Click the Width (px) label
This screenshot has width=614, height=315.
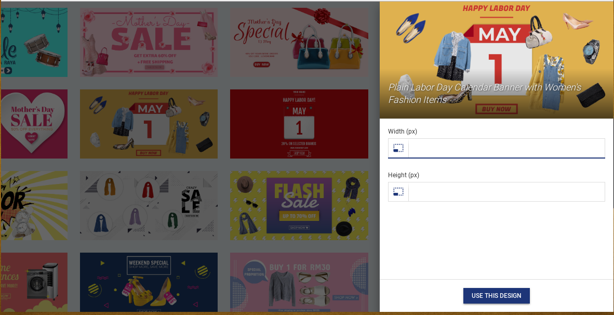(x=403, y=131)
